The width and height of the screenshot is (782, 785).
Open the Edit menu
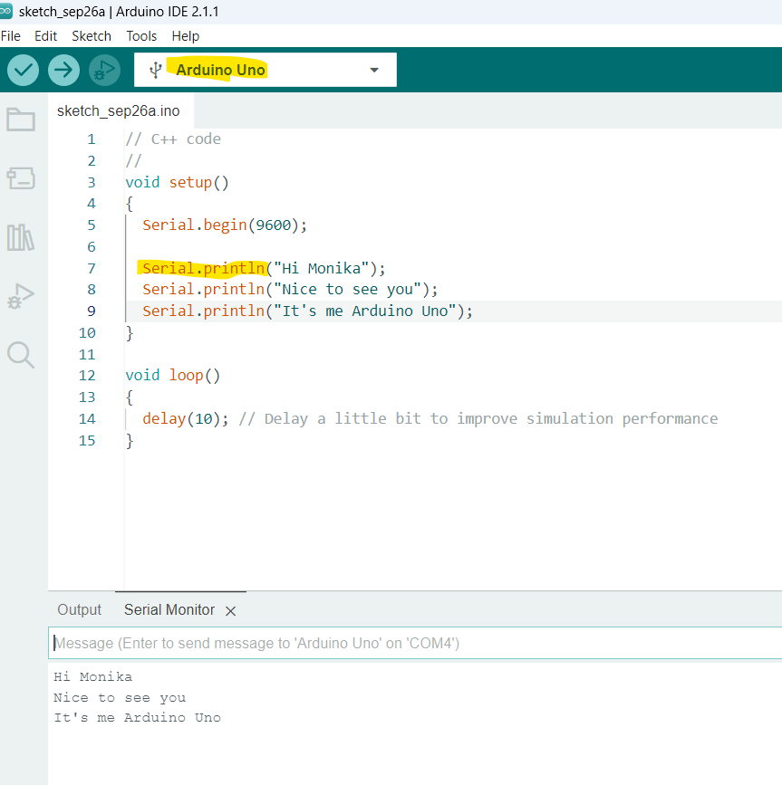(x=45, y=36)
